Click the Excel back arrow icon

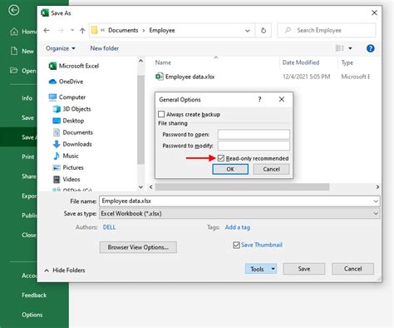pos(13,11)
